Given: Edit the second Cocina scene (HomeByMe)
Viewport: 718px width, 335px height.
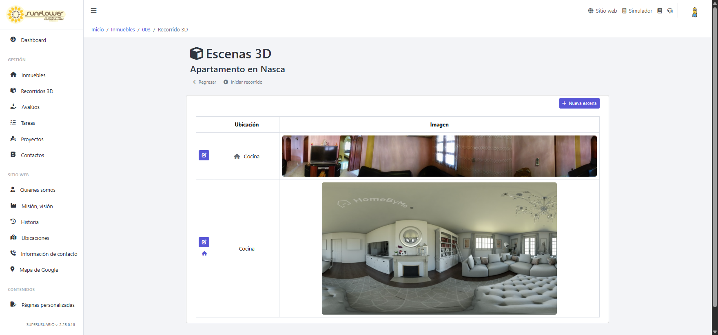Looking at the screenshot, I should point(204,242).
